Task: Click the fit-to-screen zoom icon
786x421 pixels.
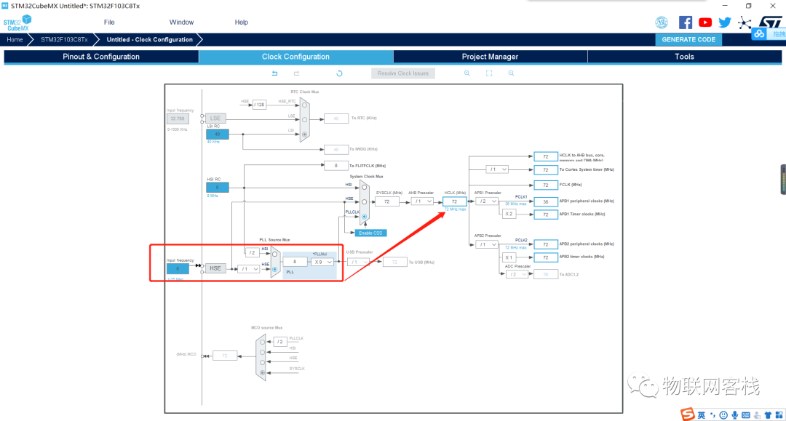Action: (489, 73)
